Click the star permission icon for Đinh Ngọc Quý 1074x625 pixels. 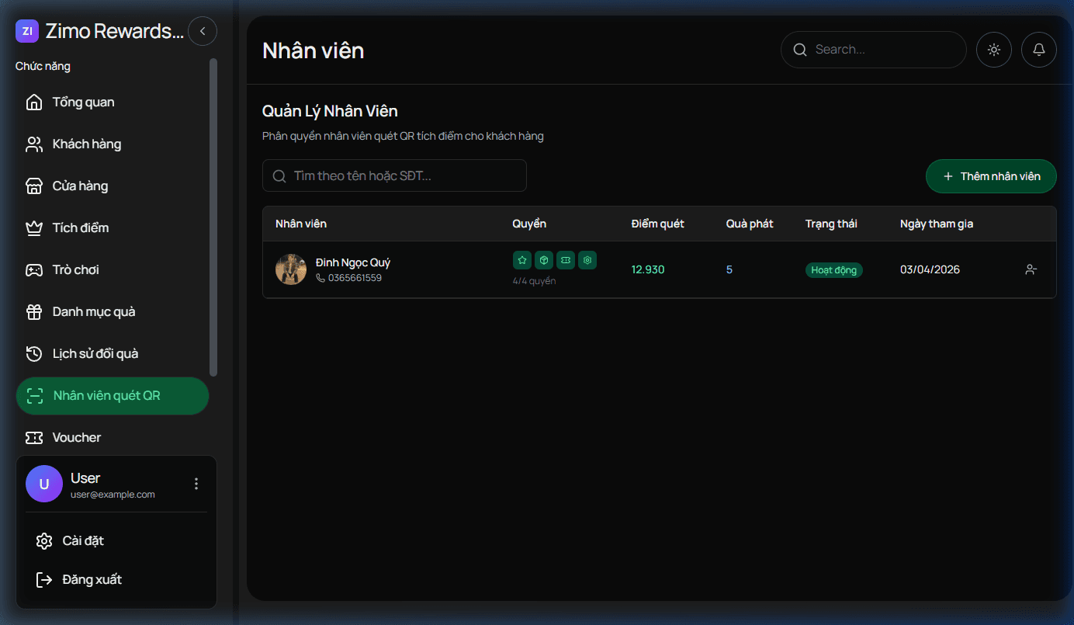point(522,260)
